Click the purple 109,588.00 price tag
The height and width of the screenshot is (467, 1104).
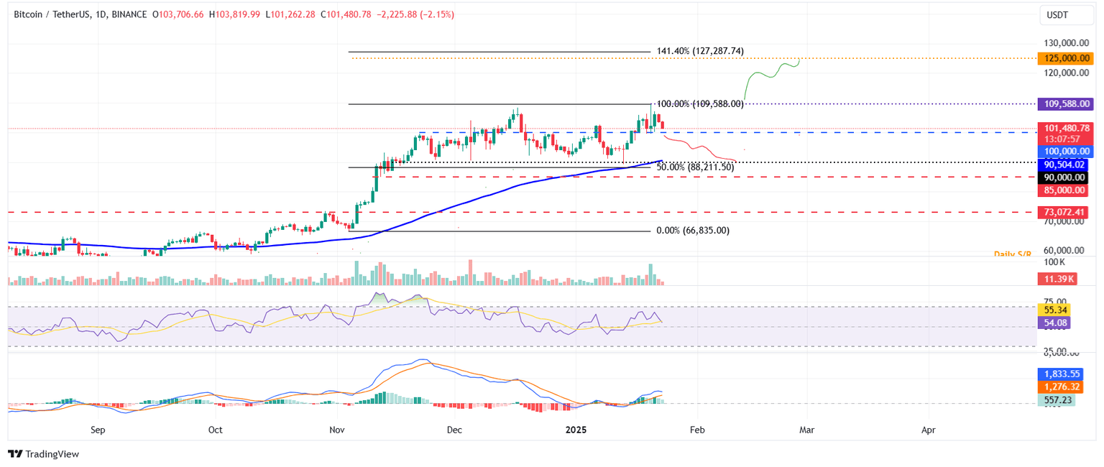pos(1064,103)
